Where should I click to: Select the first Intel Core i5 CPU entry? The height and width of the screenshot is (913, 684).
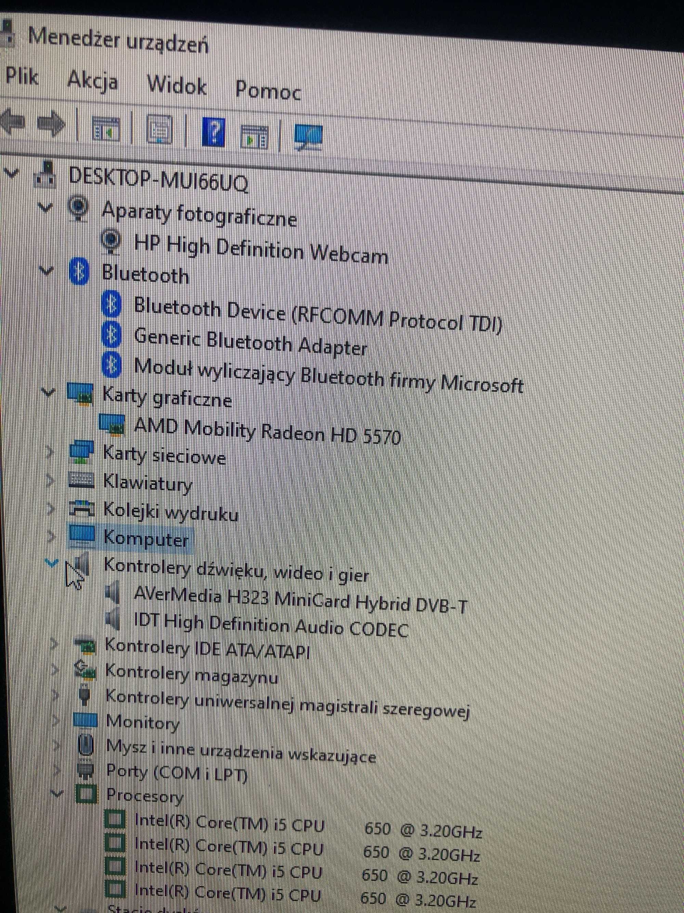point(308,826)
